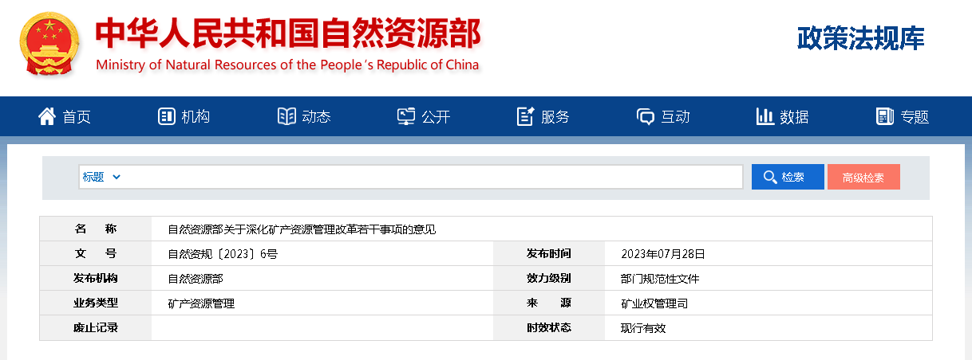
Task: Click the 中华人民共和国自然资源部 site title
Action: point(287,33)
